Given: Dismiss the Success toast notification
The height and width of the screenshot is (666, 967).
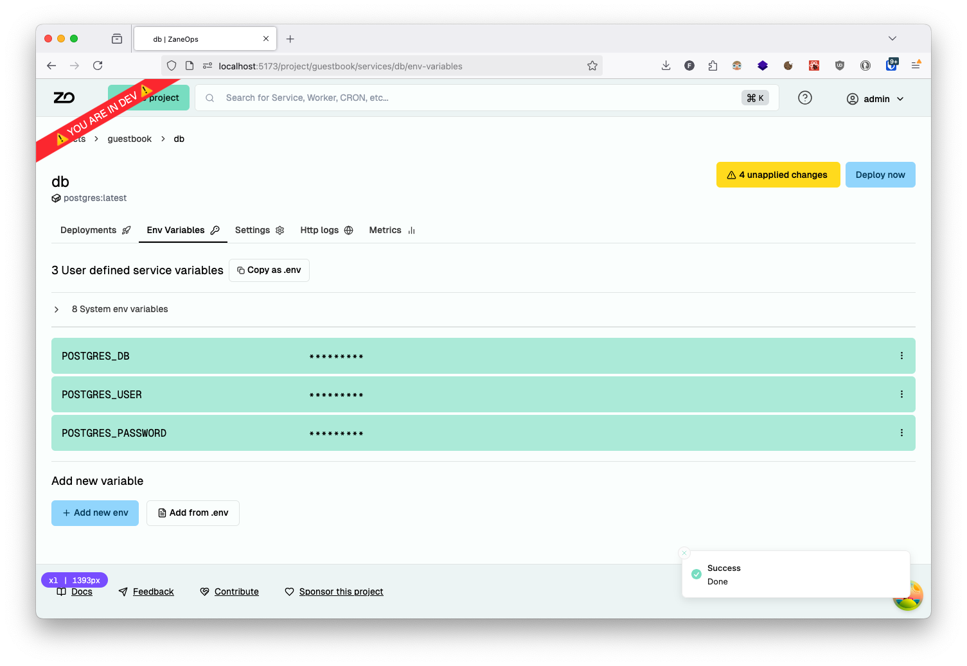Looking at the screenshot, I should pos(684,553).
